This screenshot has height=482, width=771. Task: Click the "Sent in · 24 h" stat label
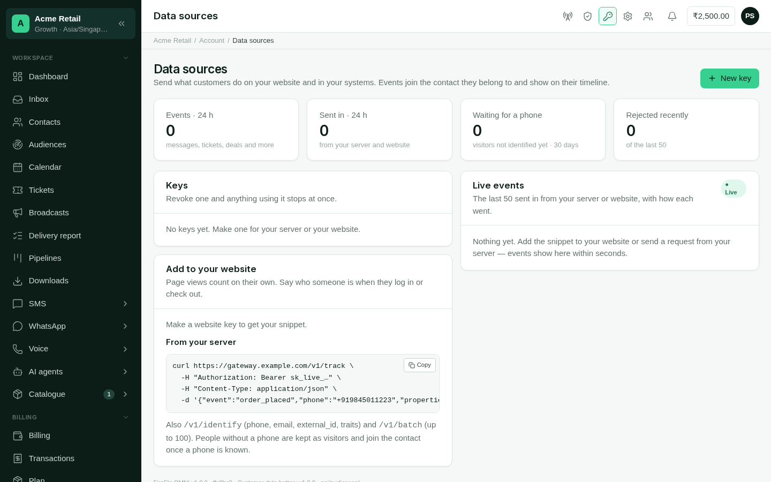click(x=343, y=115)
